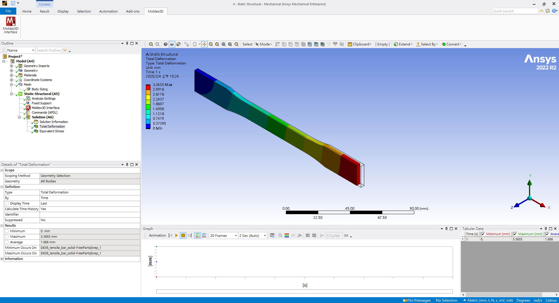Click the dark blue minimum color band in legend
Image resolution: width=559 pixels, height=303 pixels.
pos(148,126)
